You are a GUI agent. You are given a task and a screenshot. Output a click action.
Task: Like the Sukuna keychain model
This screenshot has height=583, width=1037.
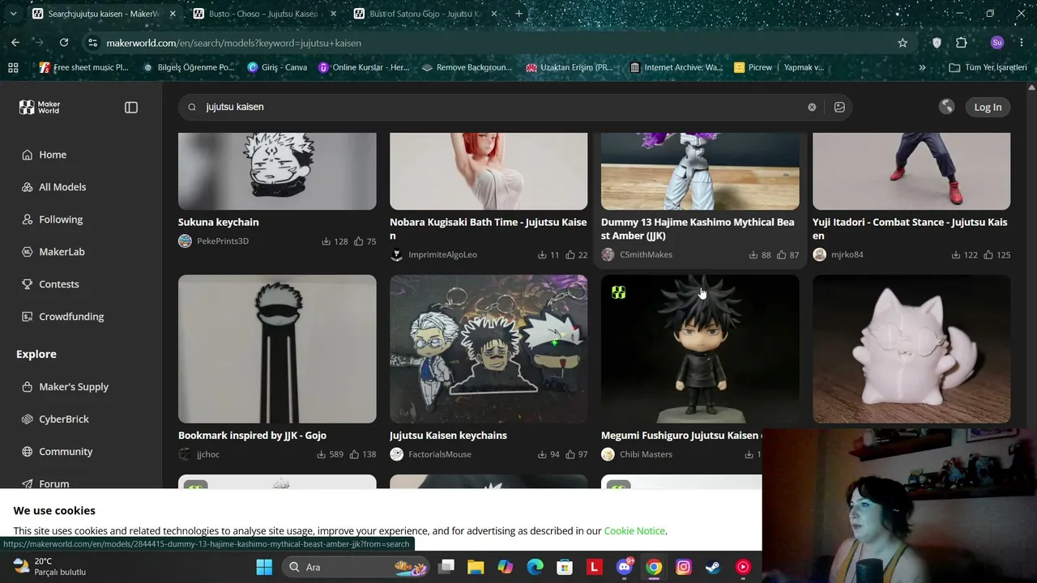click(359, 241)
